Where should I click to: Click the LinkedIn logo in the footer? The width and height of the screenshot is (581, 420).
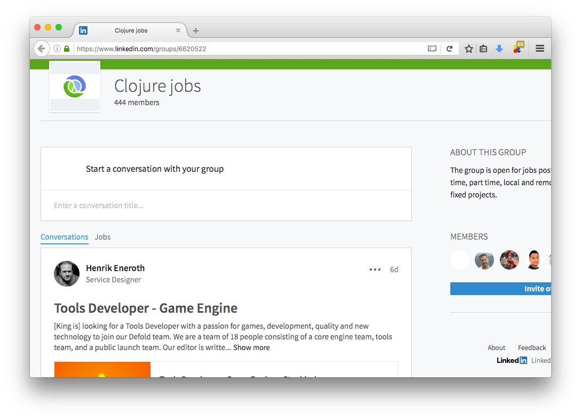click(512, 360)
